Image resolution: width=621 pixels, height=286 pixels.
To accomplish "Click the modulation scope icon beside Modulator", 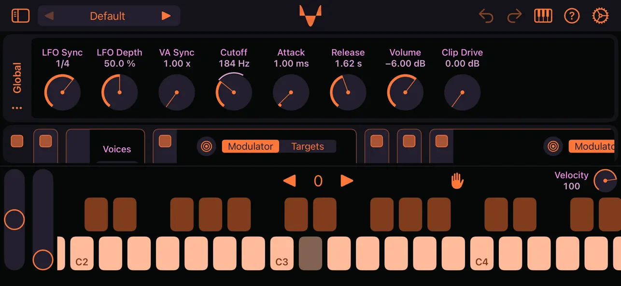I will point(207,146).
